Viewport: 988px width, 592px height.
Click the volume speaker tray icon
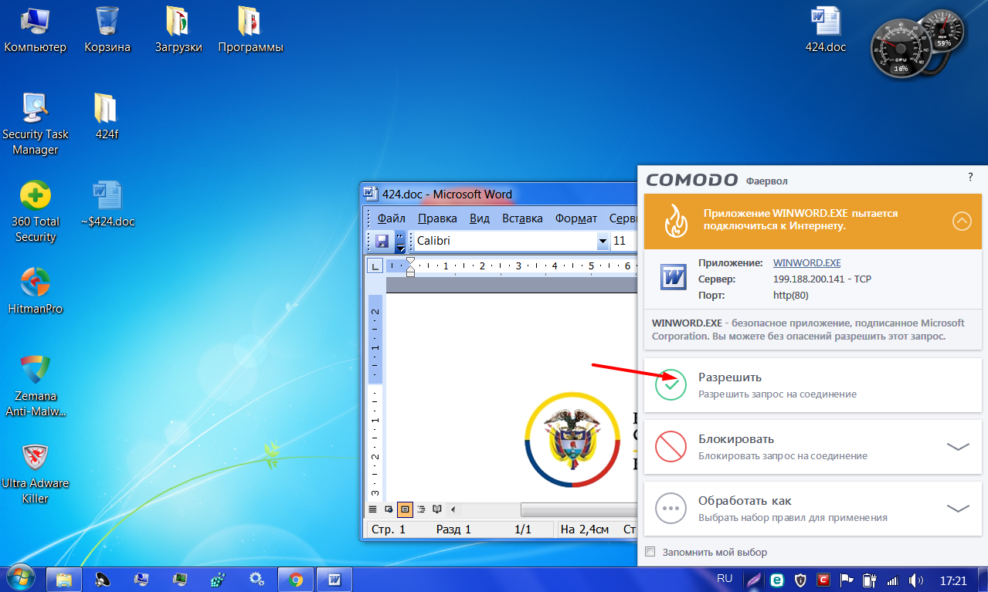click(917, 579)
